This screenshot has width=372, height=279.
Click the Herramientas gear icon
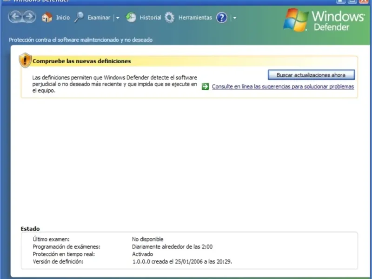(169, 17)
